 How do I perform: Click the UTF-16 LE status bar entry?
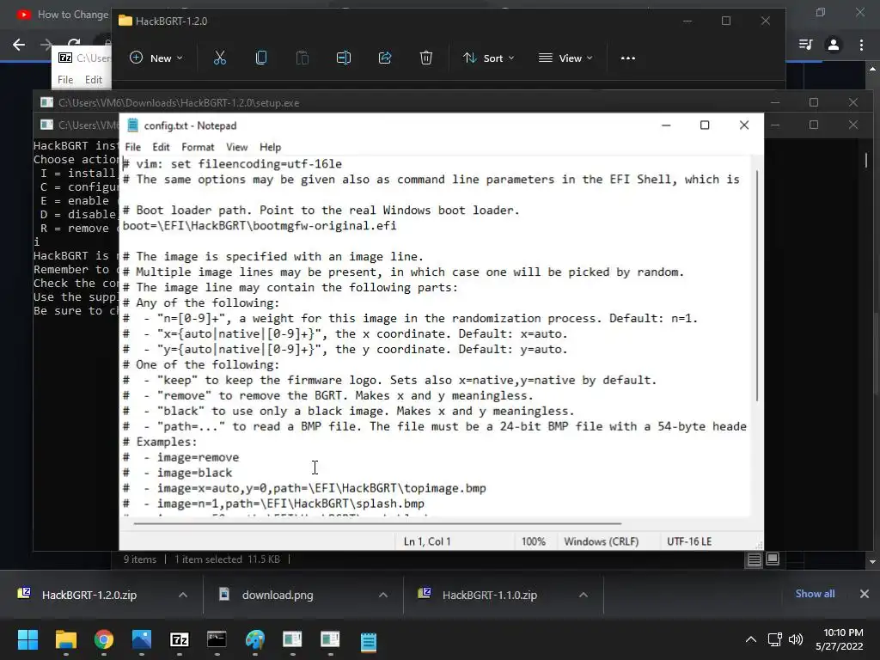point(689,541)
